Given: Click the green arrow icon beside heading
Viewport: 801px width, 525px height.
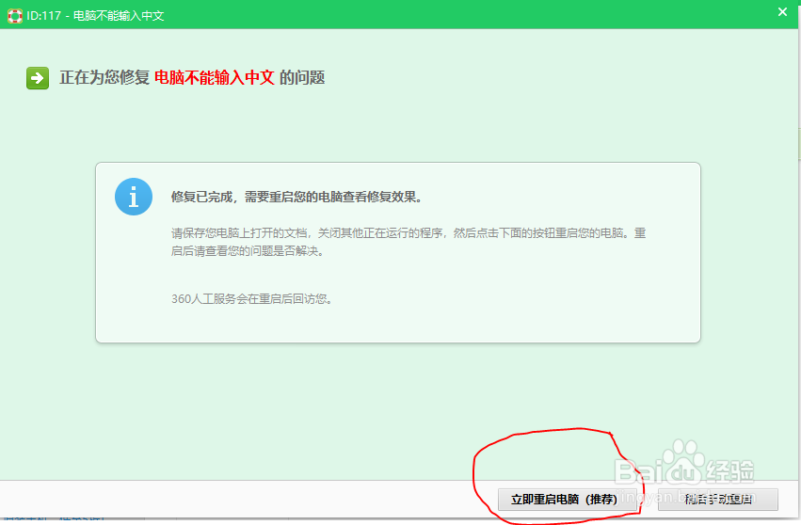Looking at the screenshot, I should click(x=38, y=78).
